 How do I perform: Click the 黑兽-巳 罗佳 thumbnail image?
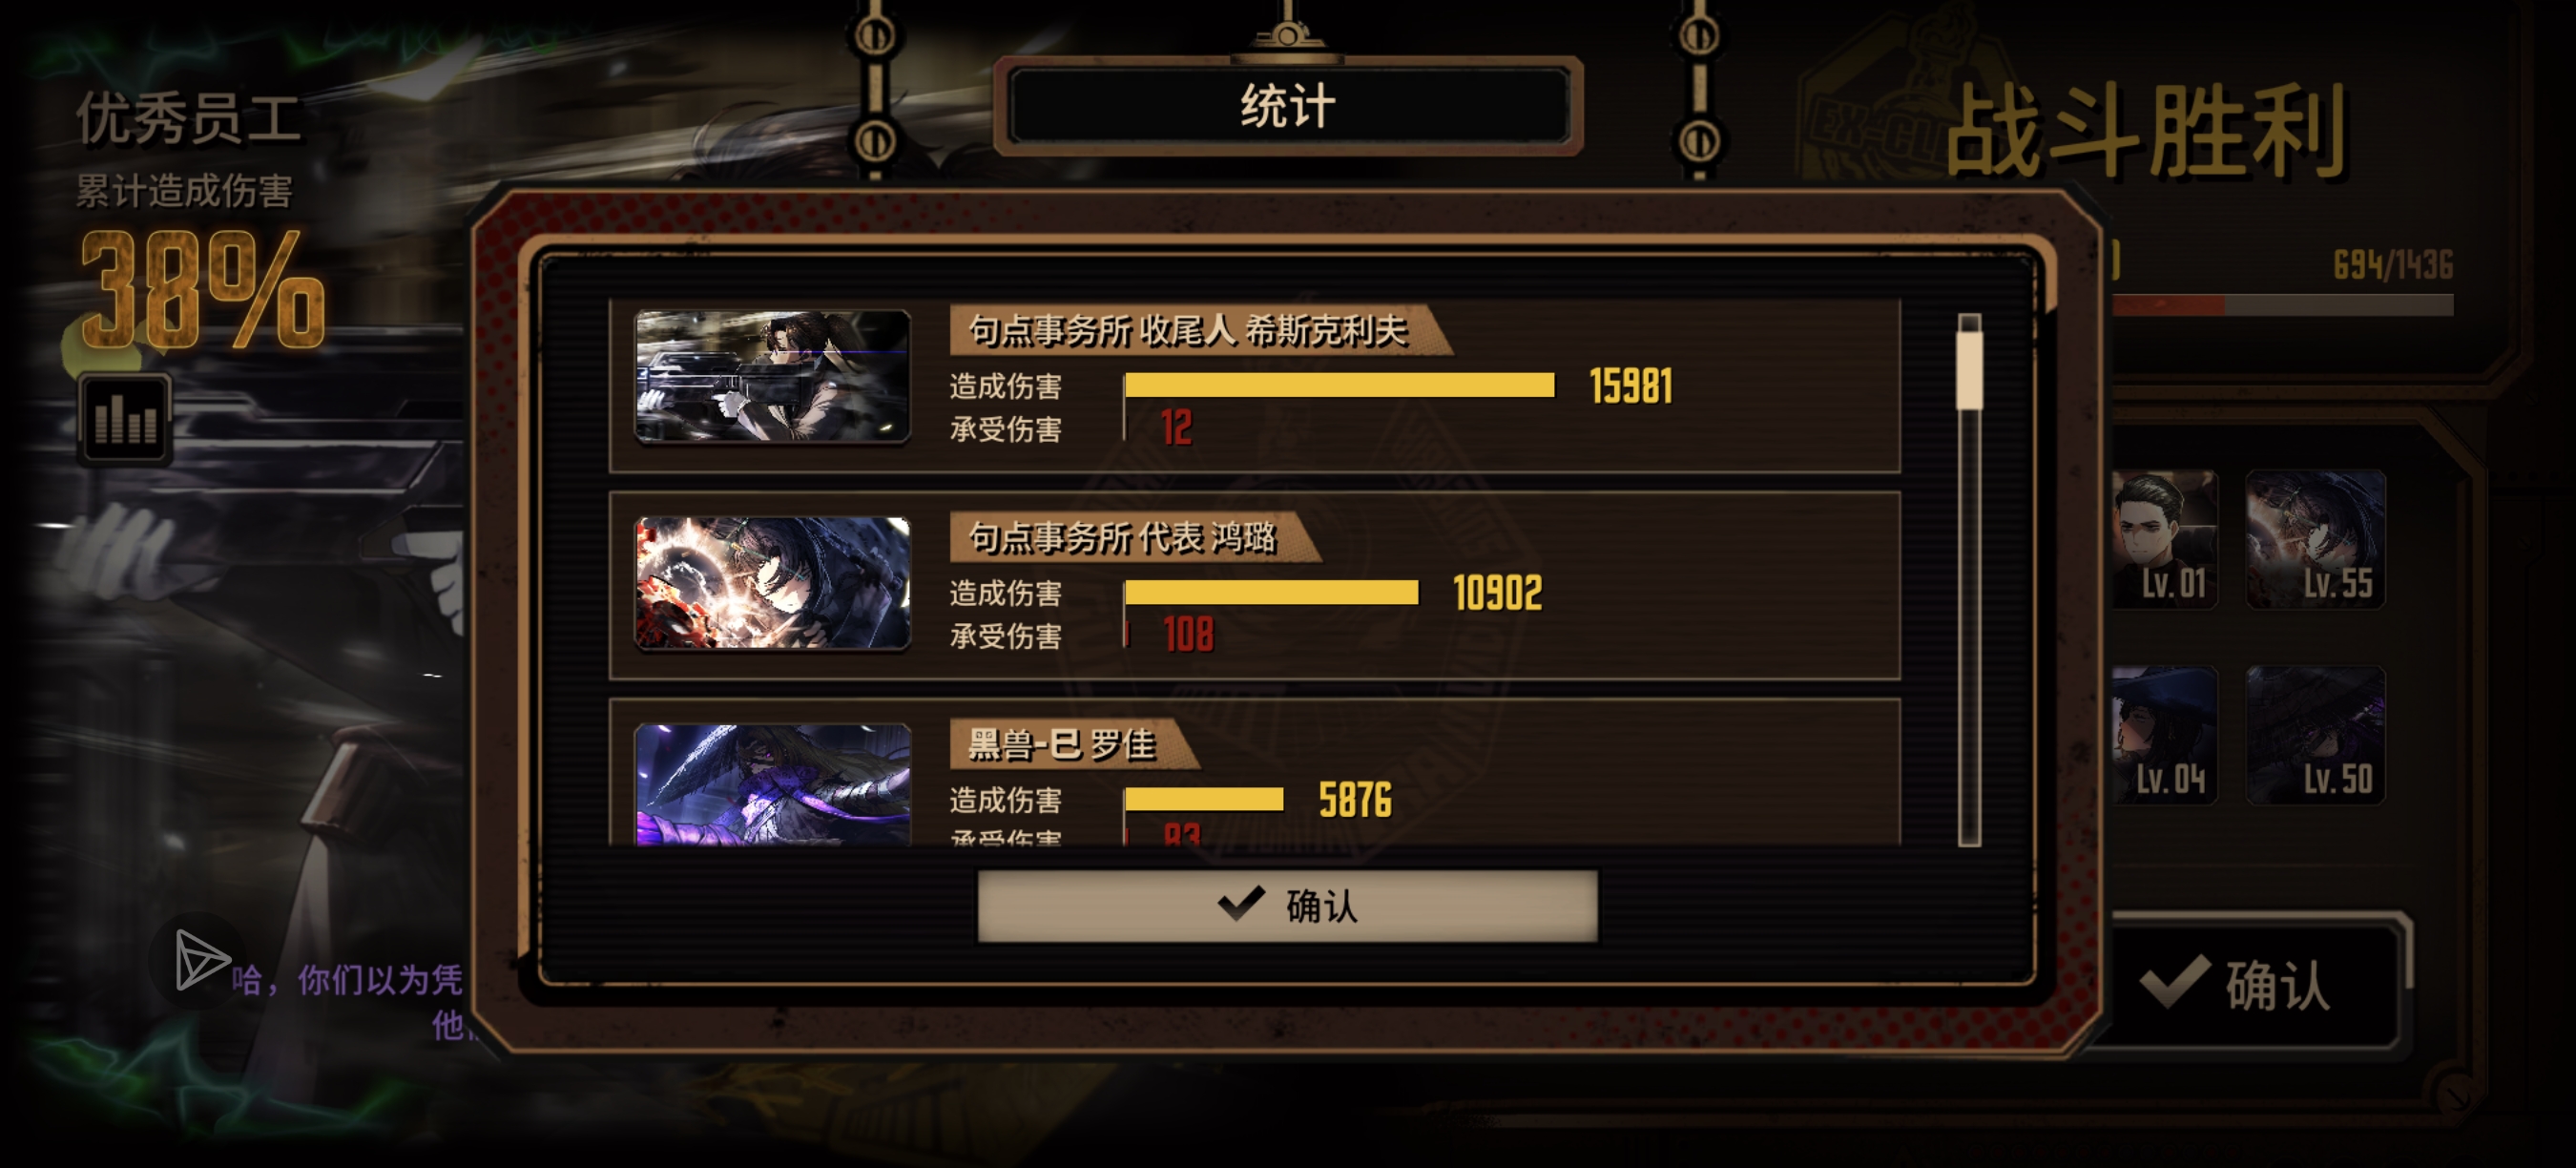point(772,784)
